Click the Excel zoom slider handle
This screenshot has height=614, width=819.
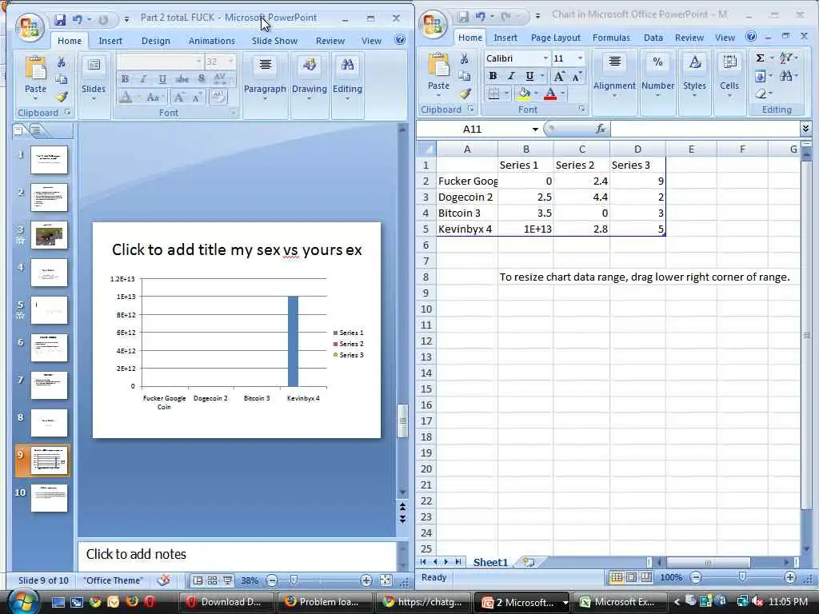coord(741,577)
